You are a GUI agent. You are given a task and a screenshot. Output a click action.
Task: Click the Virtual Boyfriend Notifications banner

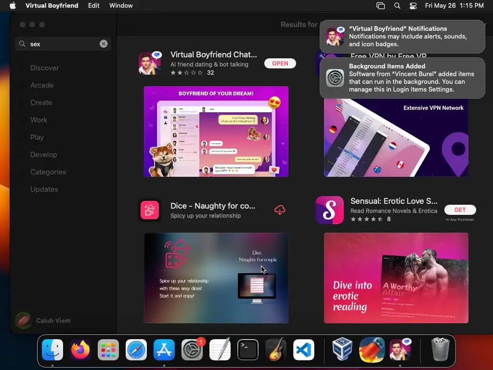(402, 37)
